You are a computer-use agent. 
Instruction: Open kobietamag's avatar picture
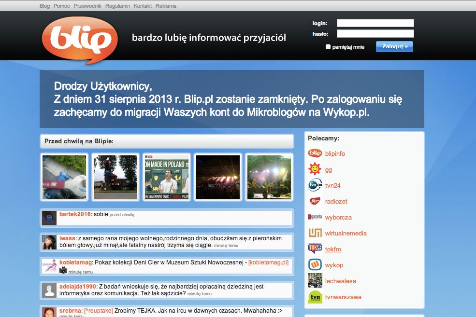[x=49, y=266]
